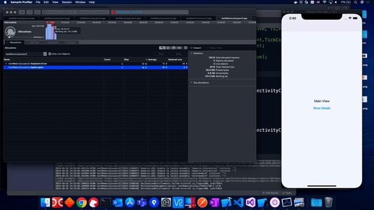Viewport: 374px width, 210px height.
Task: Open purple Visual Studio from the Dock
Action: [x=251, y=202]
